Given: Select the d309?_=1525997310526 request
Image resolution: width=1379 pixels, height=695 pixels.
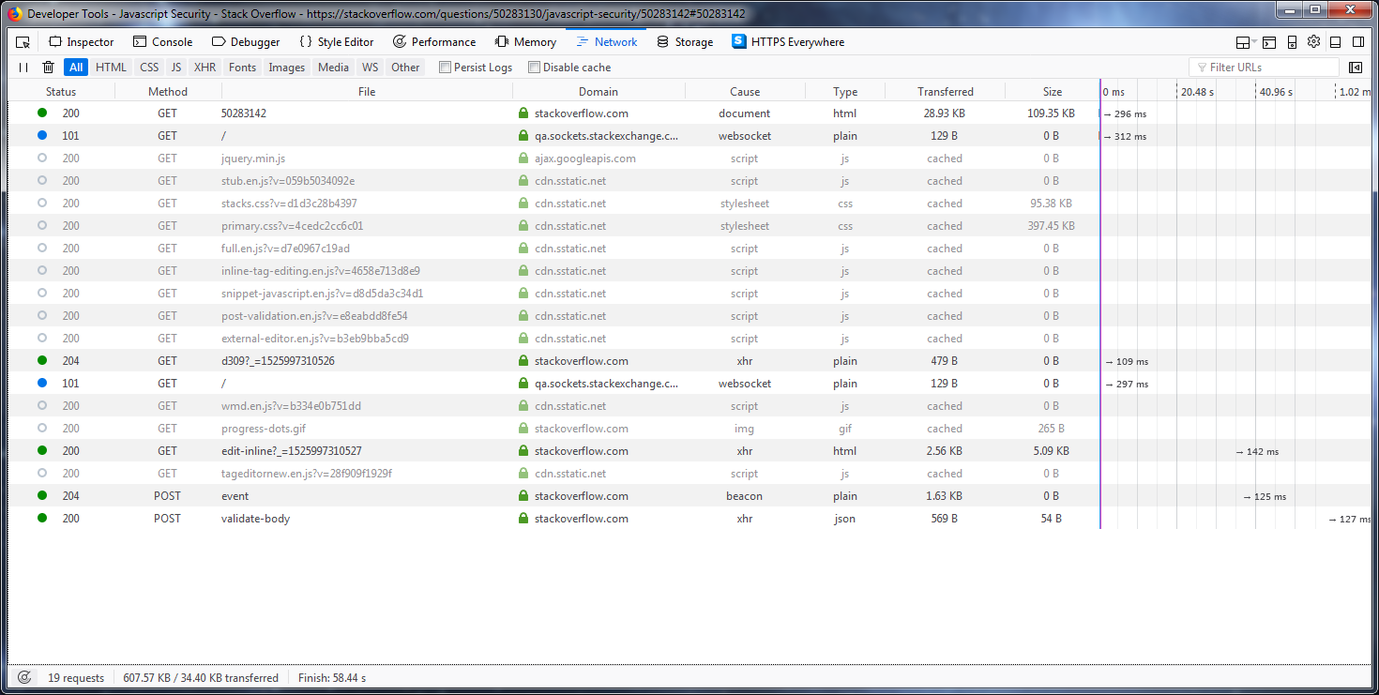Looking at the screenshot, I should (x=278, y=361).
